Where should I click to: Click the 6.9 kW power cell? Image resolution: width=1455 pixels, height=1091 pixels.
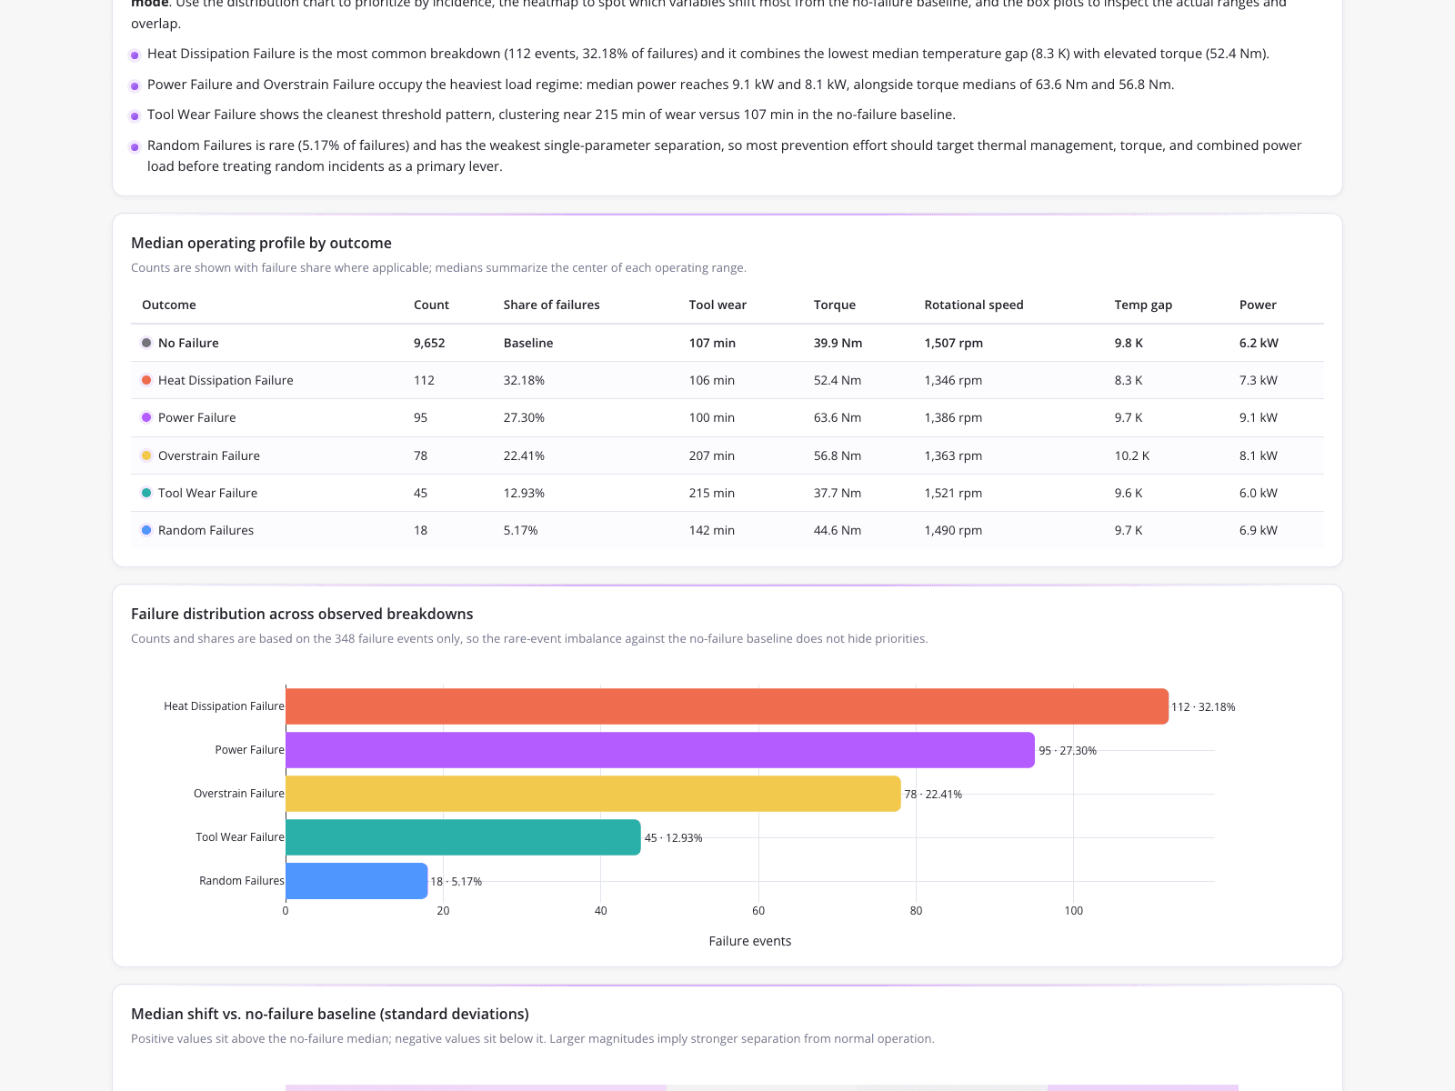pos(1259,530)
